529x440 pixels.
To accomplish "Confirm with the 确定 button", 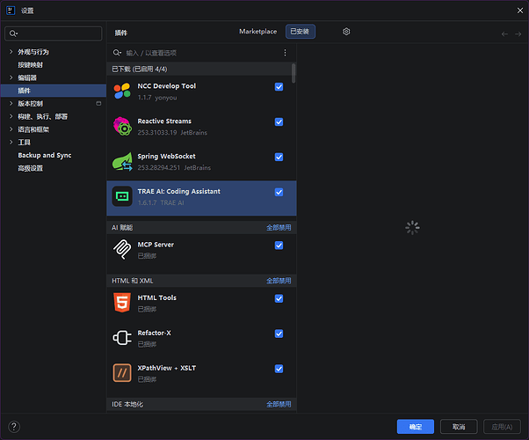I will (x=416, y=427).
